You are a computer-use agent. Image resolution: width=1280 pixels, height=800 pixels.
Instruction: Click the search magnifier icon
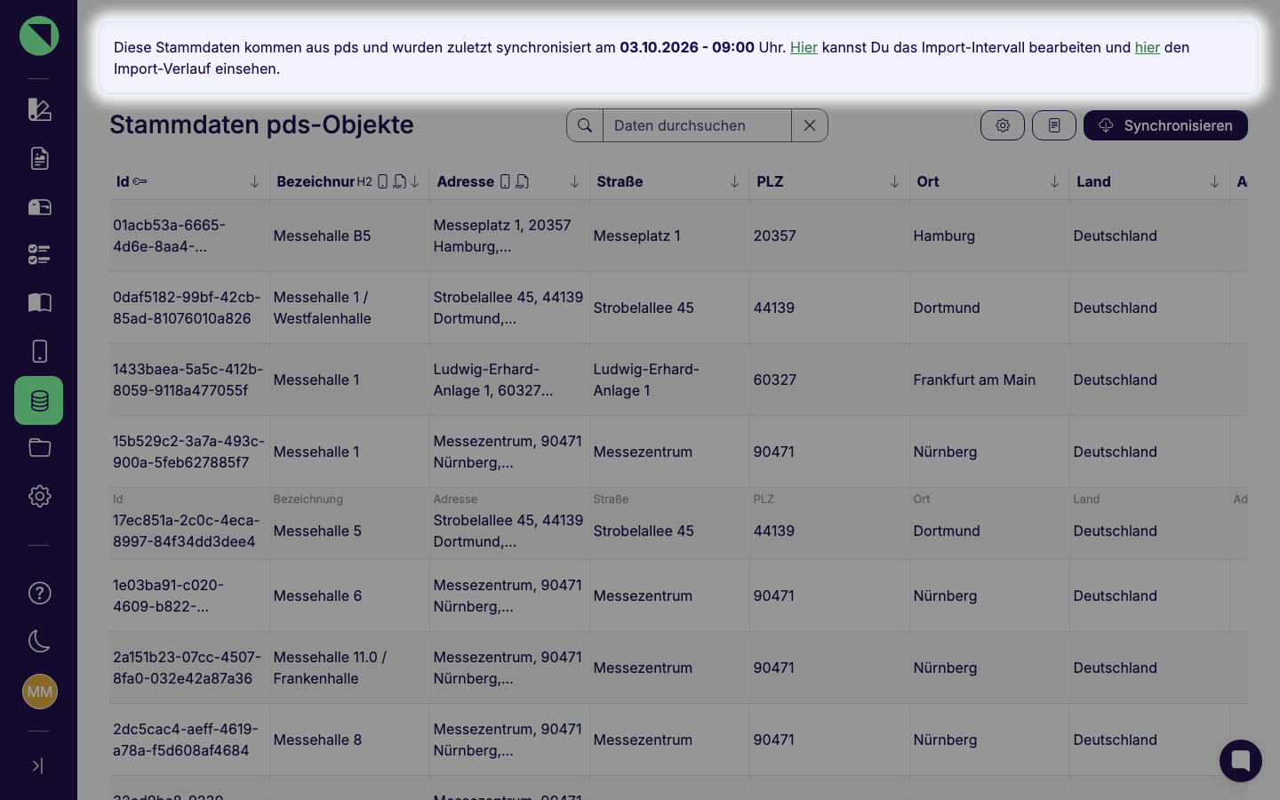coord(585,125)
